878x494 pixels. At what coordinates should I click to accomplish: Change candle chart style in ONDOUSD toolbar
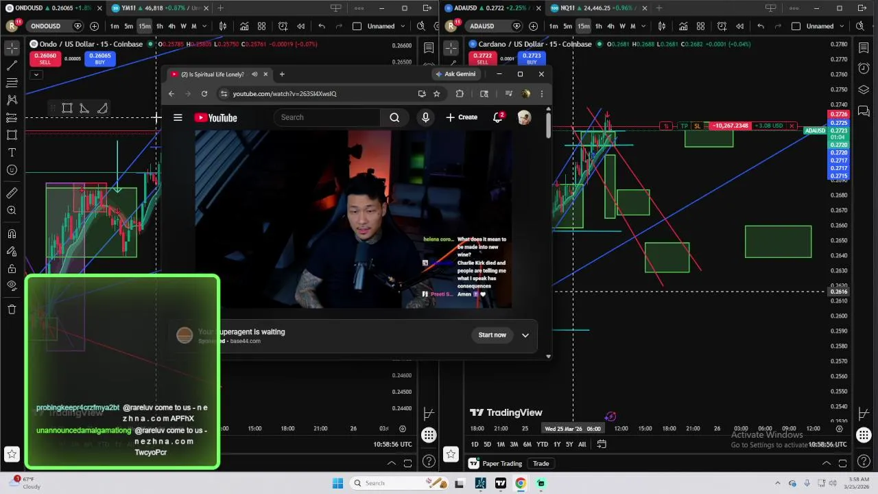pos(223,26)
